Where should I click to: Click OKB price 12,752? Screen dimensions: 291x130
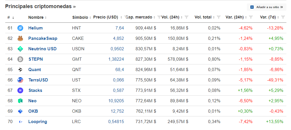(x=117, y=111)
